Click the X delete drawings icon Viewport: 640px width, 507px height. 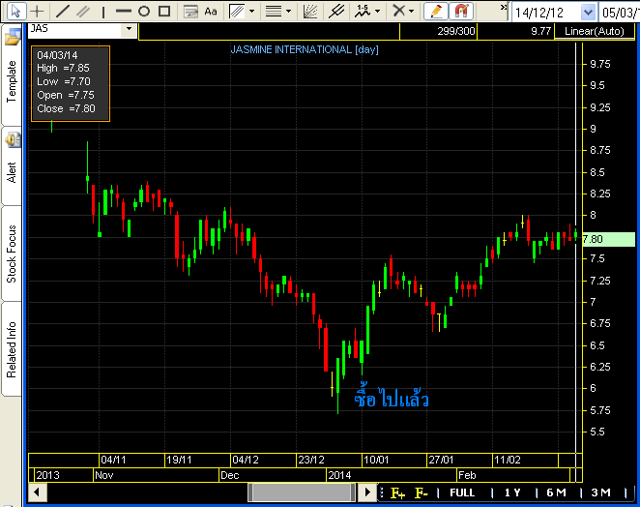tap(398, 11)
